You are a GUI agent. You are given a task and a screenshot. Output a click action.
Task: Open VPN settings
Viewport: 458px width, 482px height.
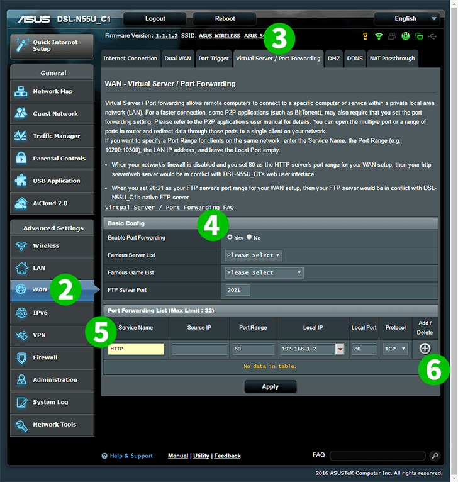point(52,335)
